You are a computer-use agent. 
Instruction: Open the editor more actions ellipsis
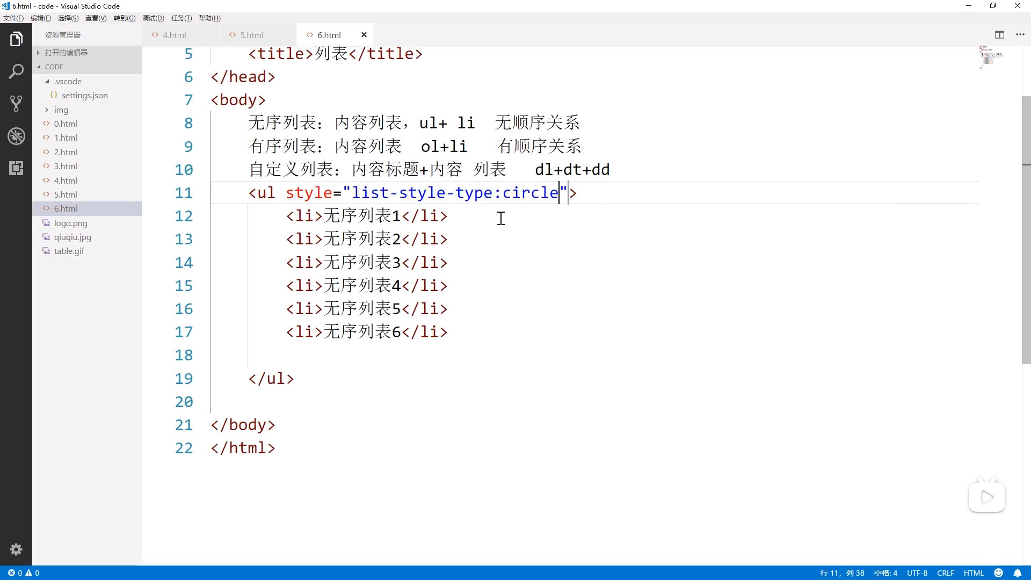[1020, 35]
